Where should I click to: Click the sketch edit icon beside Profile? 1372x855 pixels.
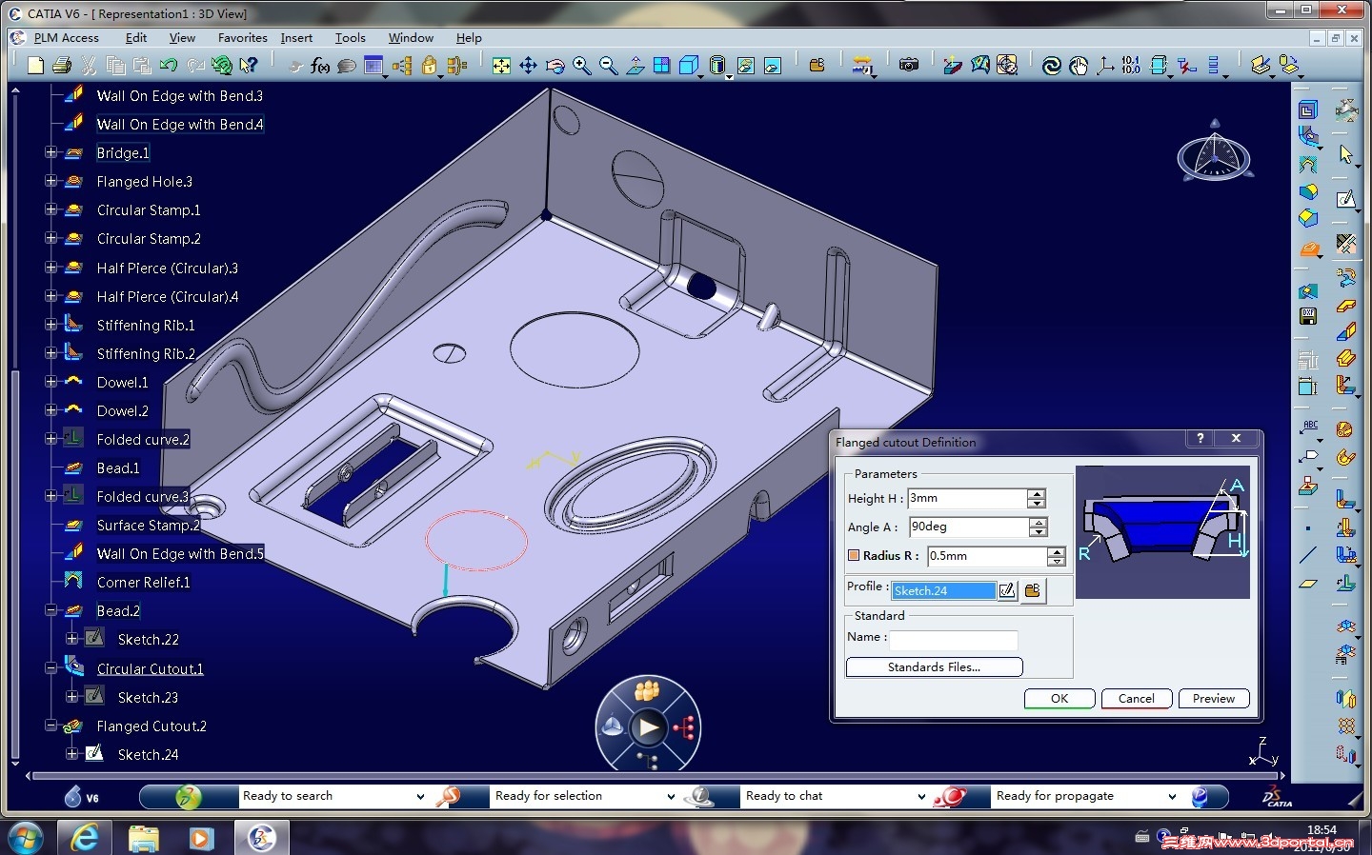click(x=1007, y=590)
